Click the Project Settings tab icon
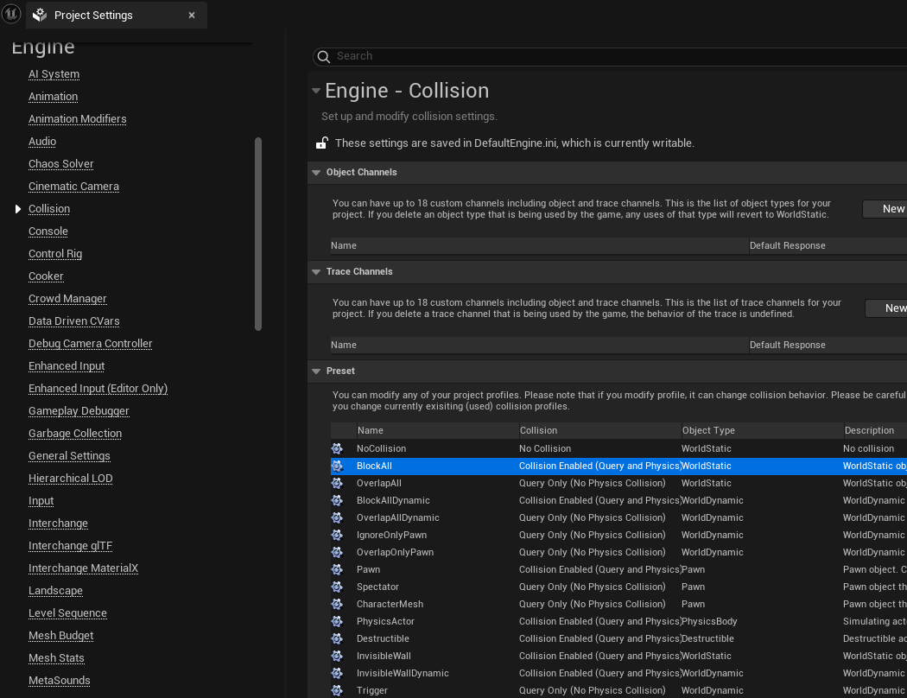Image resolution: width=907 pixels, height=698 pixels. coord(40,15)
